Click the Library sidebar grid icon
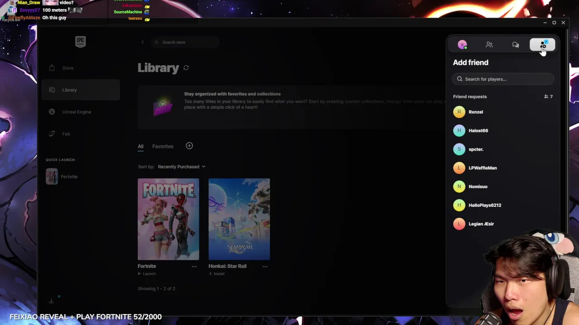 52,90
